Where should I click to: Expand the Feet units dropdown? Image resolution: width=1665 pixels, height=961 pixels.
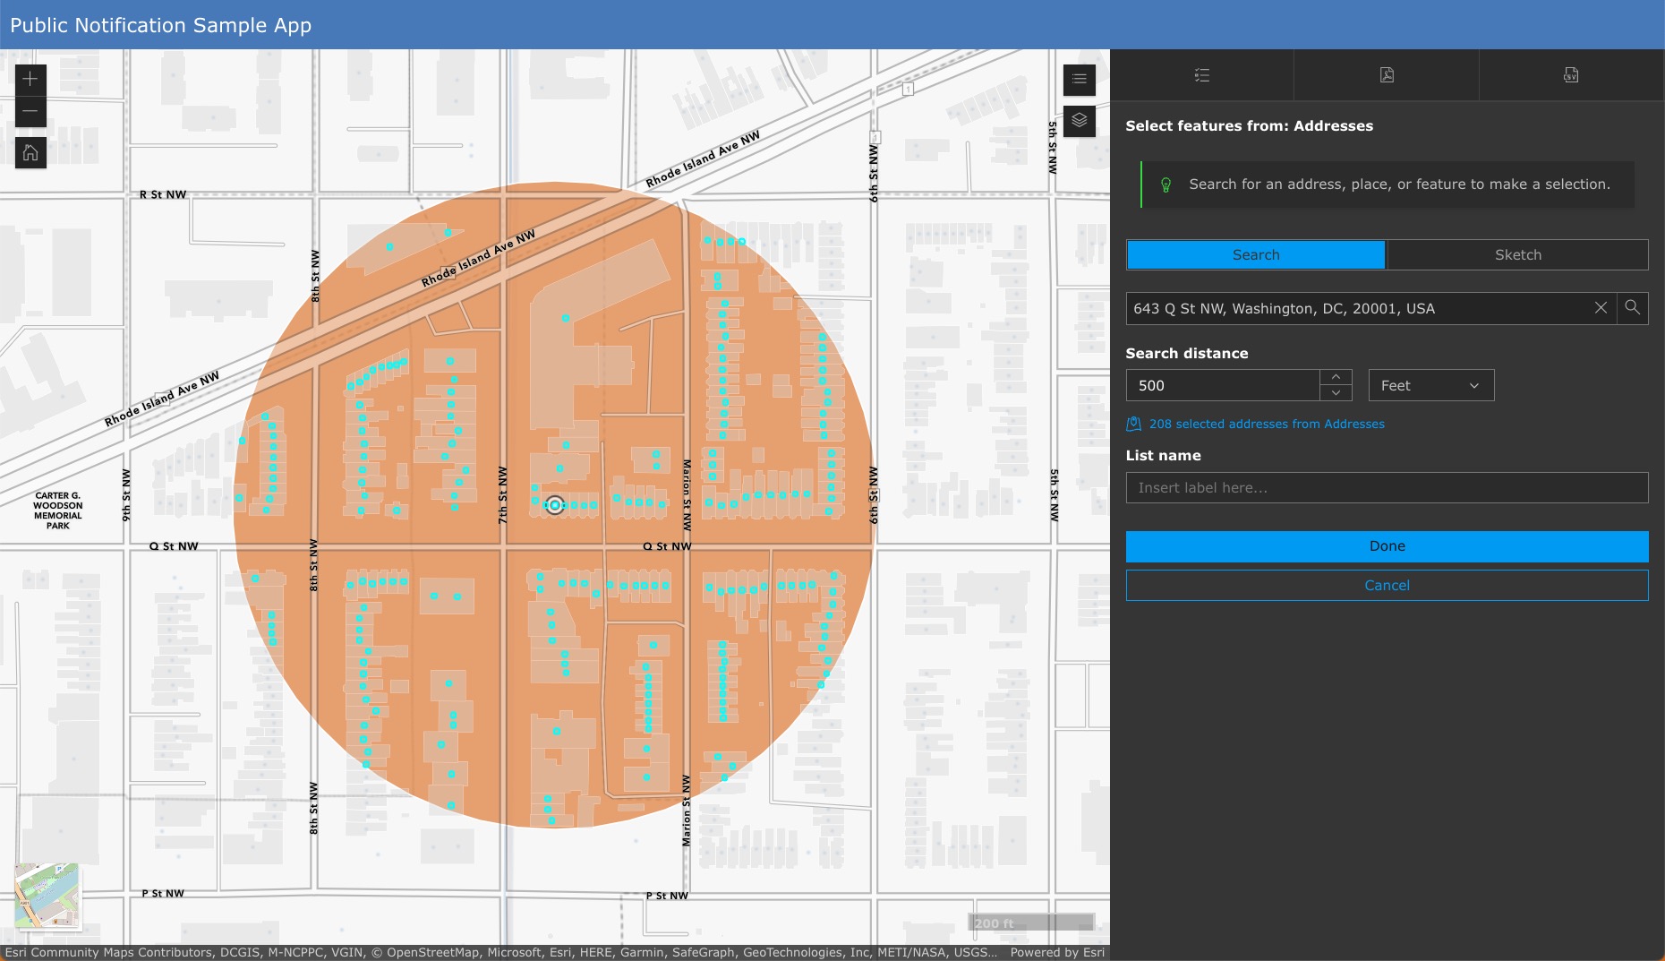tap(1430, 386)
